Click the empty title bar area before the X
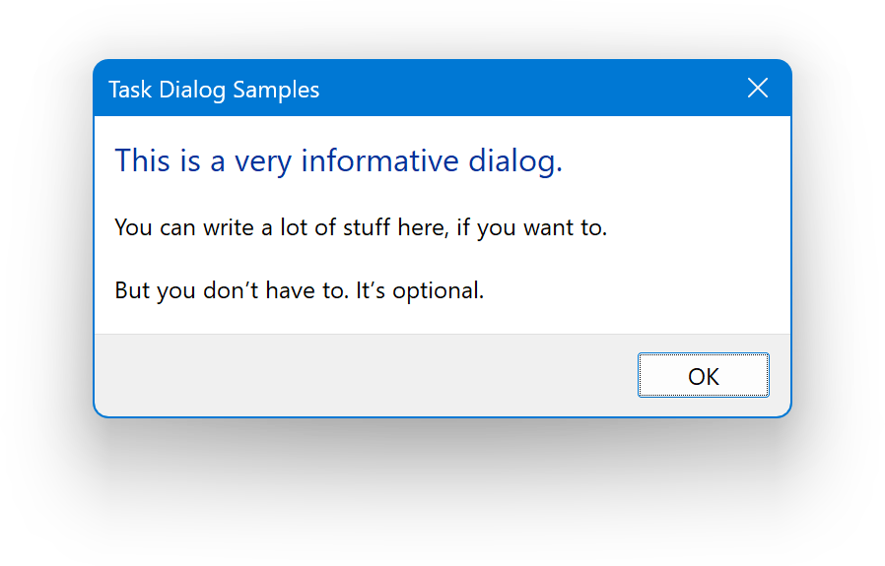The height and width of the screenshot is (566, 885). (532, 89)
